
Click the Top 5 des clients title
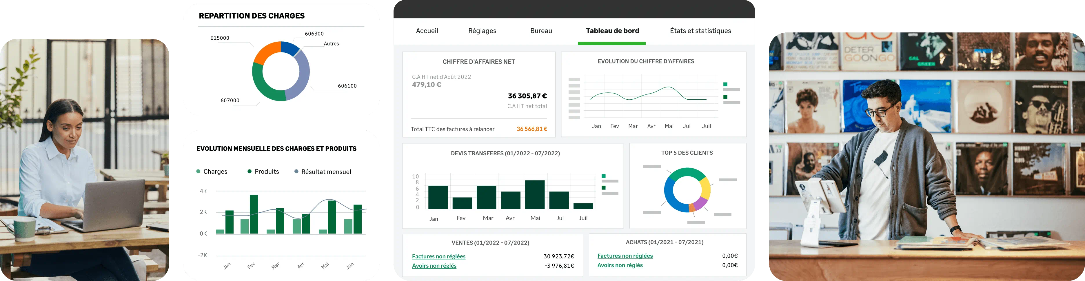[x=687, y=152]
